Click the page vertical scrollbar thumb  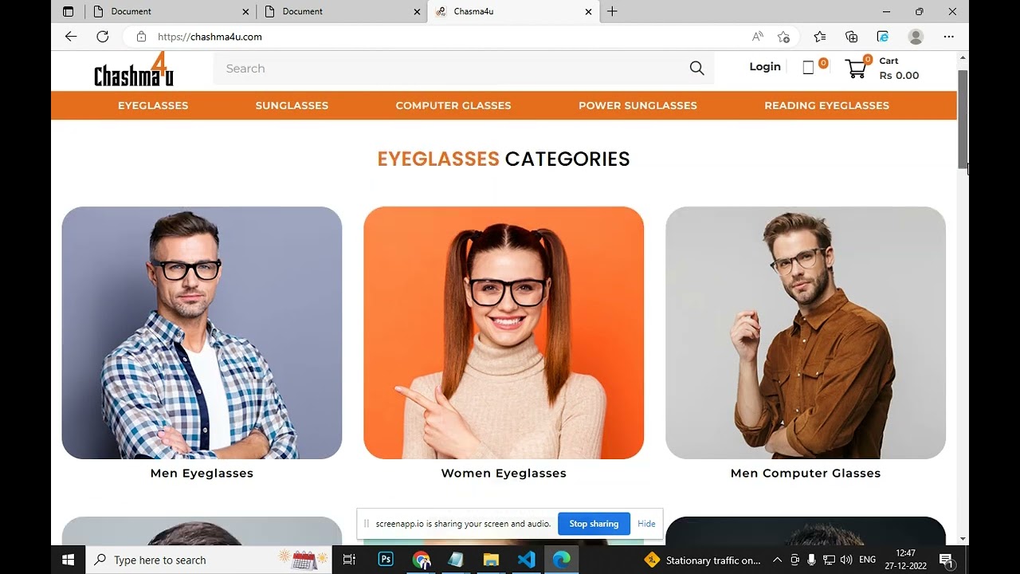pos(963,119)
